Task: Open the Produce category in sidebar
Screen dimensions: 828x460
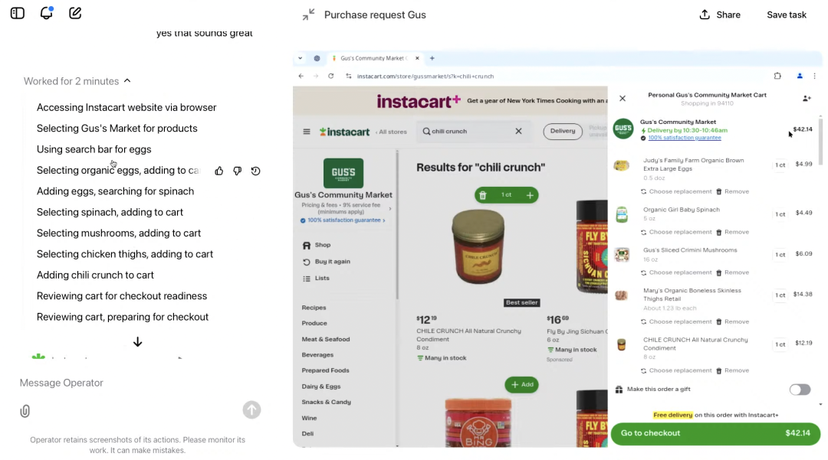Action: click(x=314, y=323)
